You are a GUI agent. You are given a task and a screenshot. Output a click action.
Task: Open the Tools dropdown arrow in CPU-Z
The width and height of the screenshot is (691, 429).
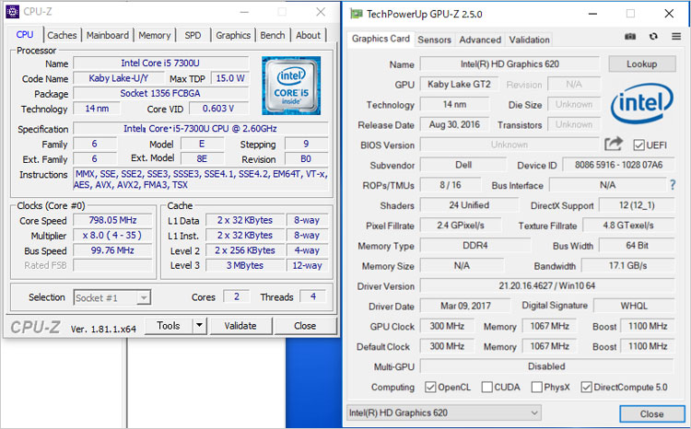pyautogui.click(x=199, y=326)
